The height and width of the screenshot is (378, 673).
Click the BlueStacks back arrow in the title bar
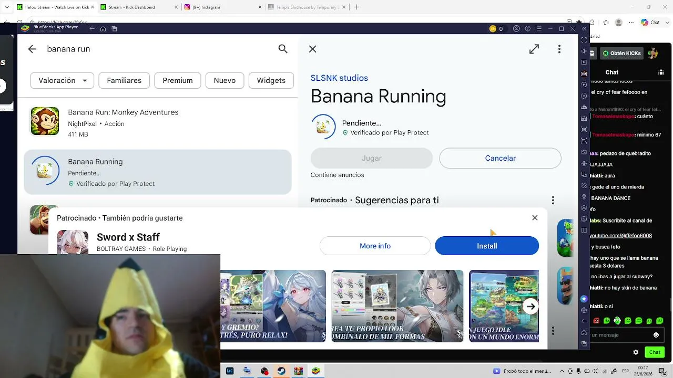tap(91, 29)
